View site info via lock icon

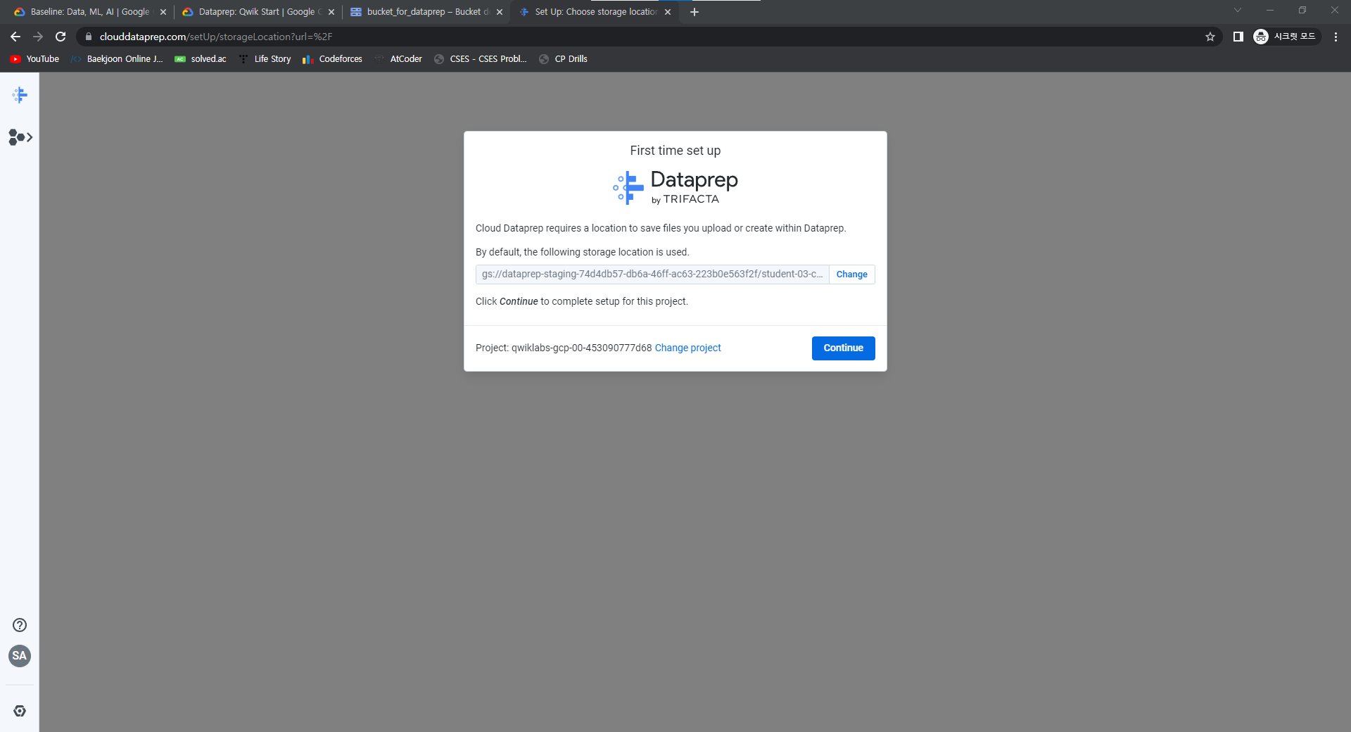click(89, 37)
